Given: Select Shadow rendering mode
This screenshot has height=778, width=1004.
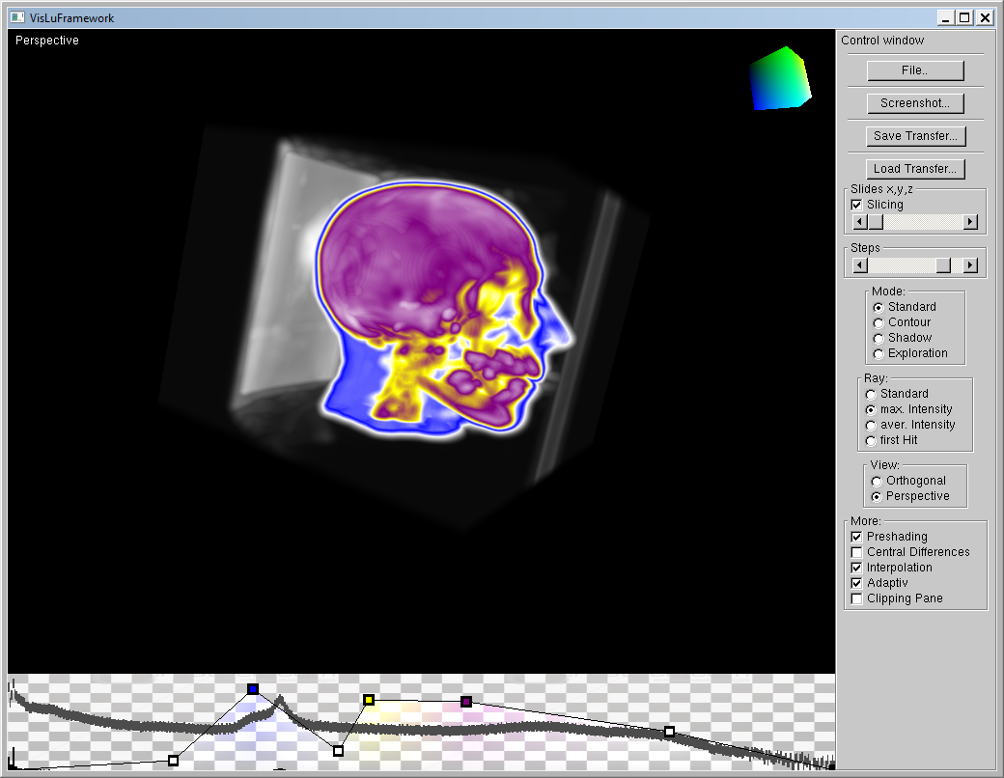Looking at the screenshot, I should click(877, 337).
